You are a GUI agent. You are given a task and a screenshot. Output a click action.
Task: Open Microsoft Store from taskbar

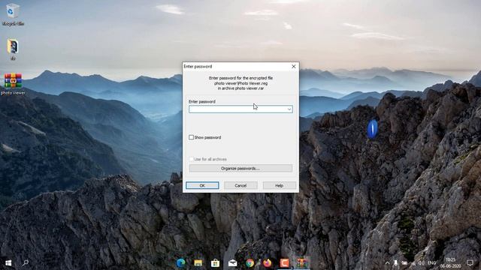215,263
